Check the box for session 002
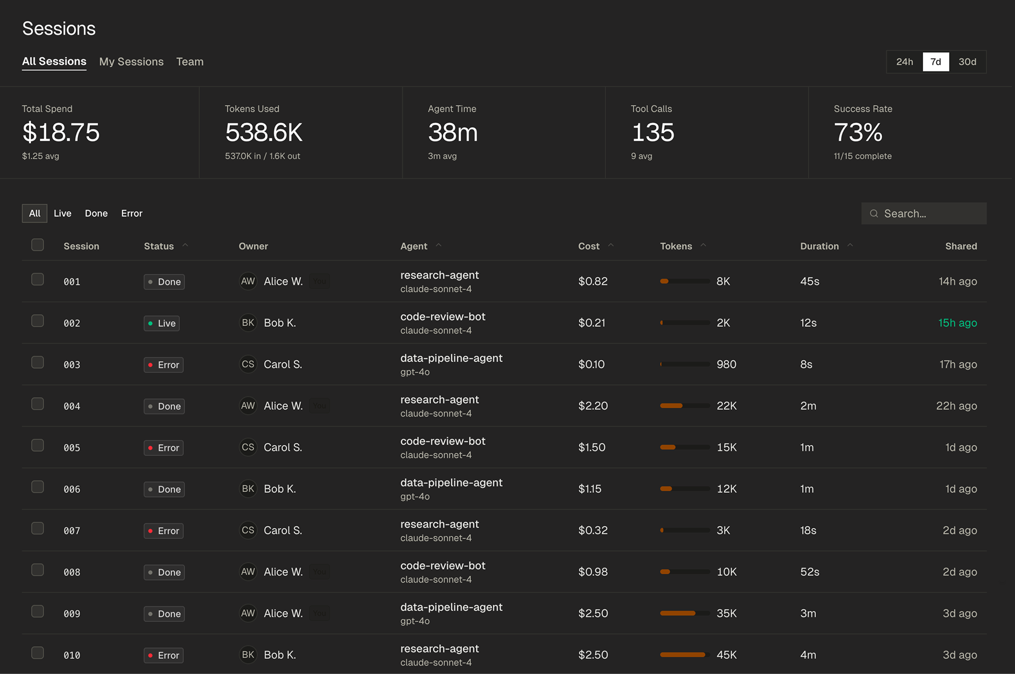Viewport: 1015px width, 674px height. [x=38, y=321]
